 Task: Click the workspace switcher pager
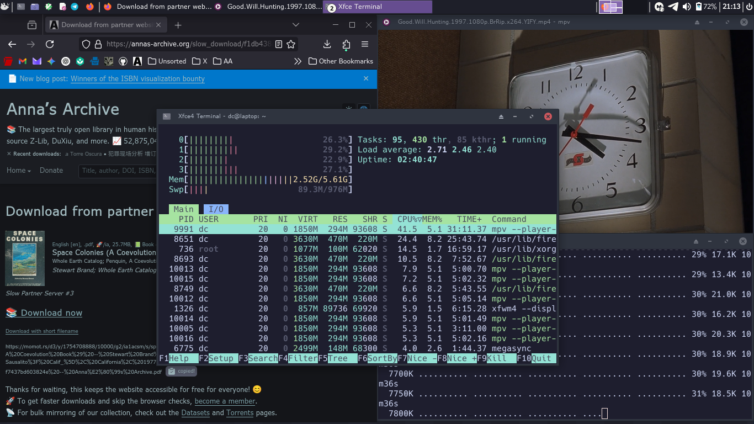(x=611, y=7)
